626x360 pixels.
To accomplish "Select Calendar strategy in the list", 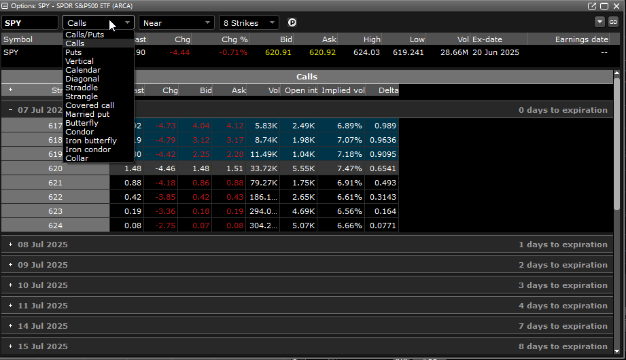I will pos(99,70).
